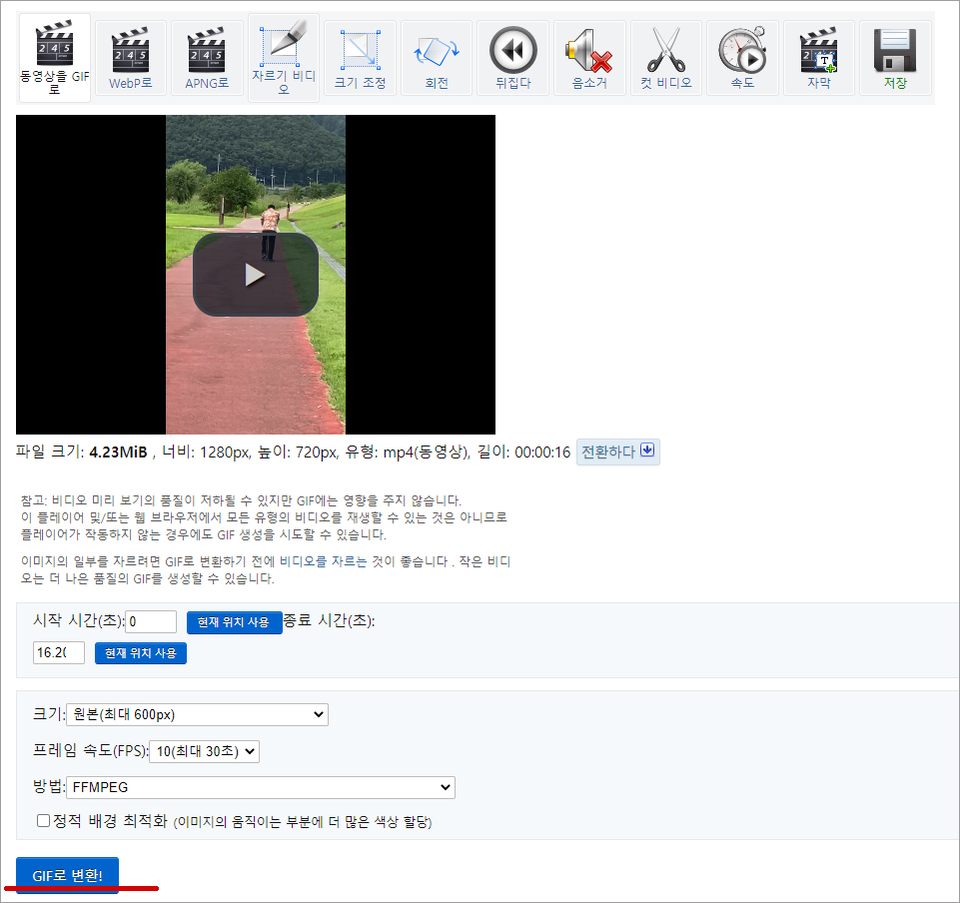Follow the 비디오를 자르는 link

(324, 561)
